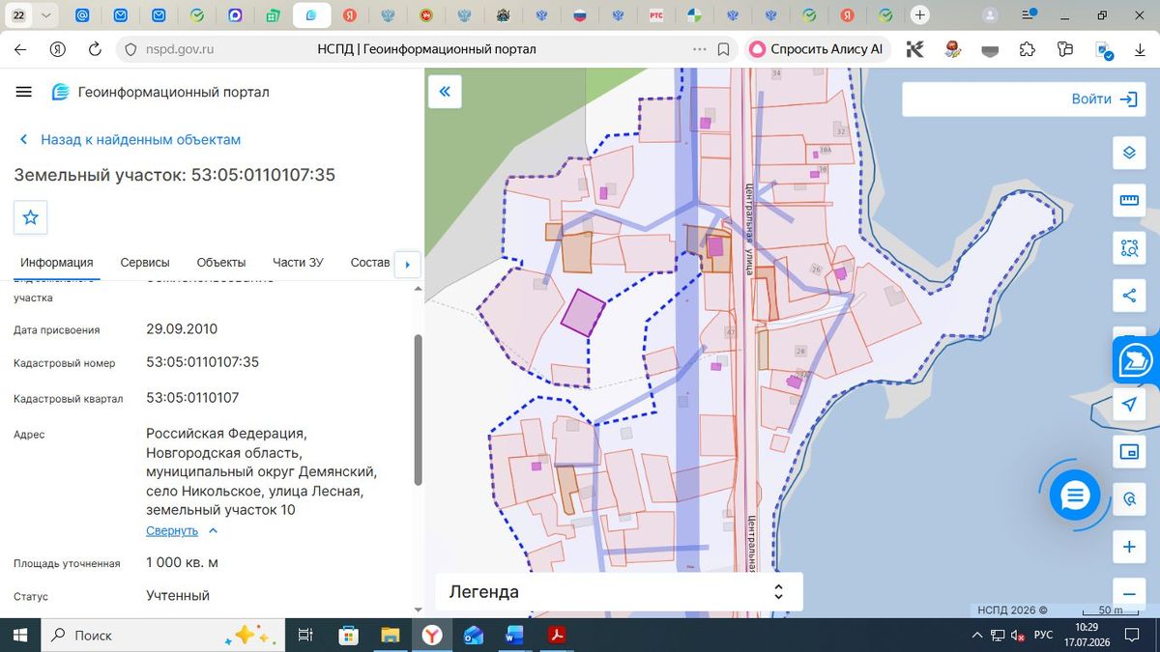Open the Состав tab

click(370, 262)
